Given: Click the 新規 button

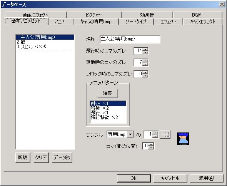Looking at the screenshot, I should [23, 158].
